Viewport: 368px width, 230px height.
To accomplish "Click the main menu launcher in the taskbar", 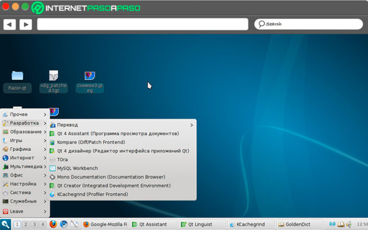I will (6, 224).
